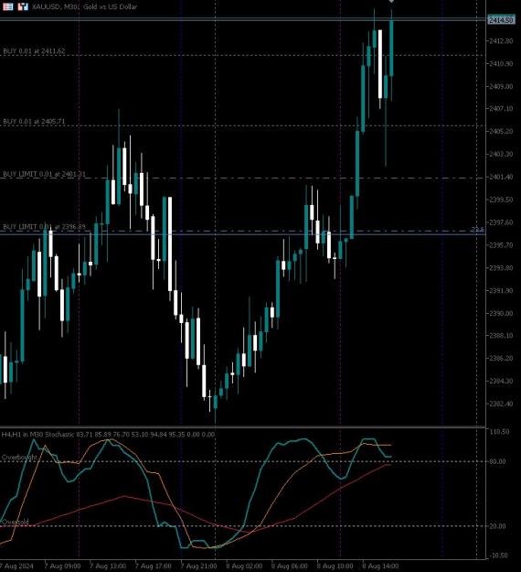Open the Depth of Market table icon

click(x=7, y=6)
